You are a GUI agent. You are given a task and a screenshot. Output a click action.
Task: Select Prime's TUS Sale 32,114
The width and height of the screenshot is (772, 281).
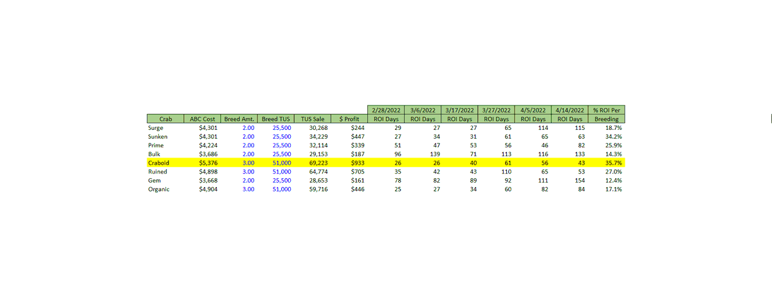click(319, 146)
